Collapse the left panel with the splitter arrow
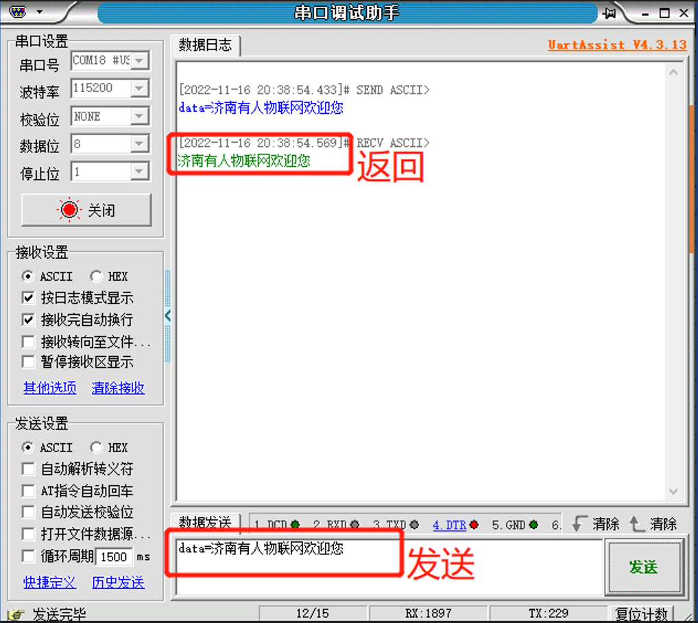 pos(168,316)
